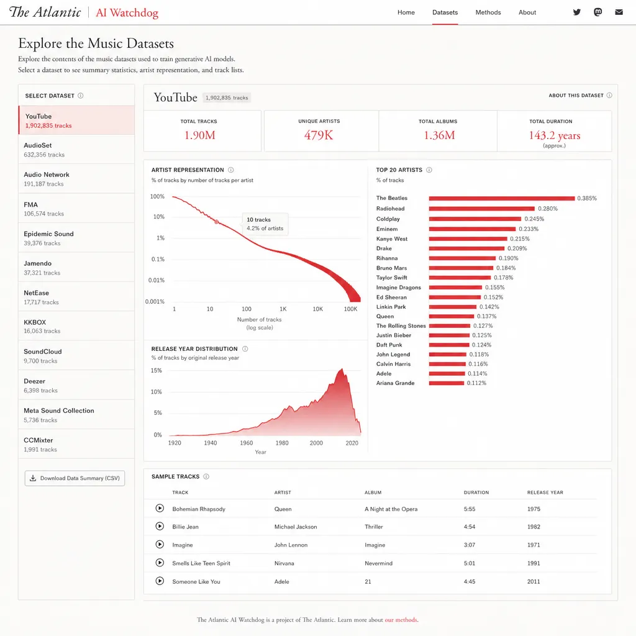
Task: Click the AI Watchdog title link
Action: (127, 12)
